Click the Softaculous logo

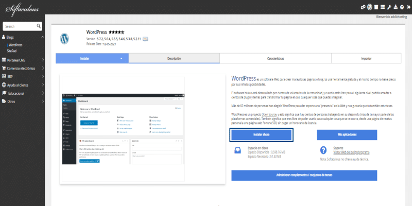point(22,9)
